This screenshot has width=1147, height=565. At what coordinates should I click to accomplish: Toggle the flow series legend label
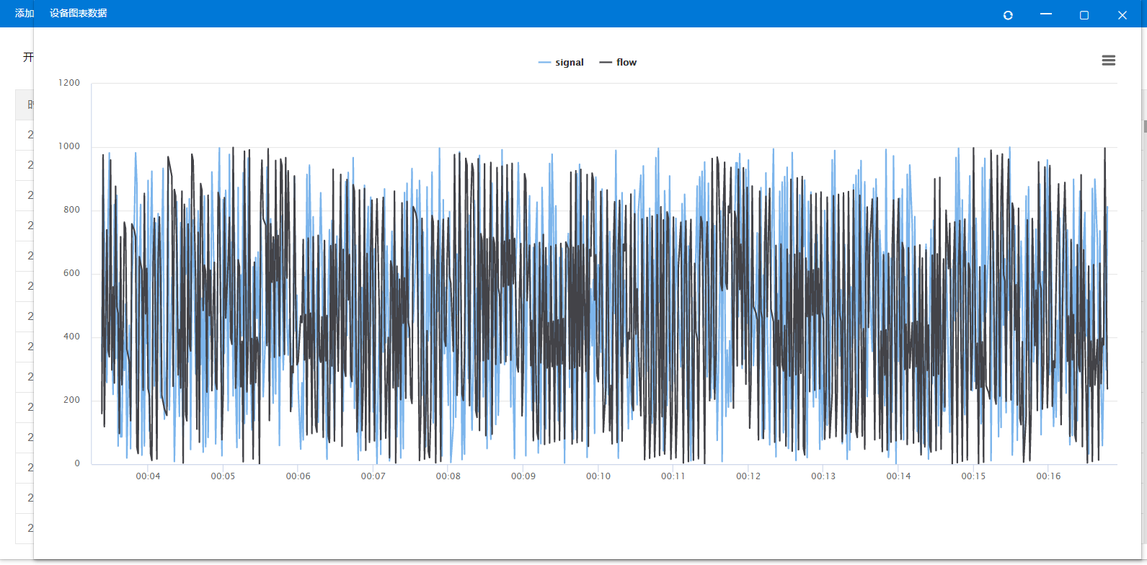click(x=626, y=63)
